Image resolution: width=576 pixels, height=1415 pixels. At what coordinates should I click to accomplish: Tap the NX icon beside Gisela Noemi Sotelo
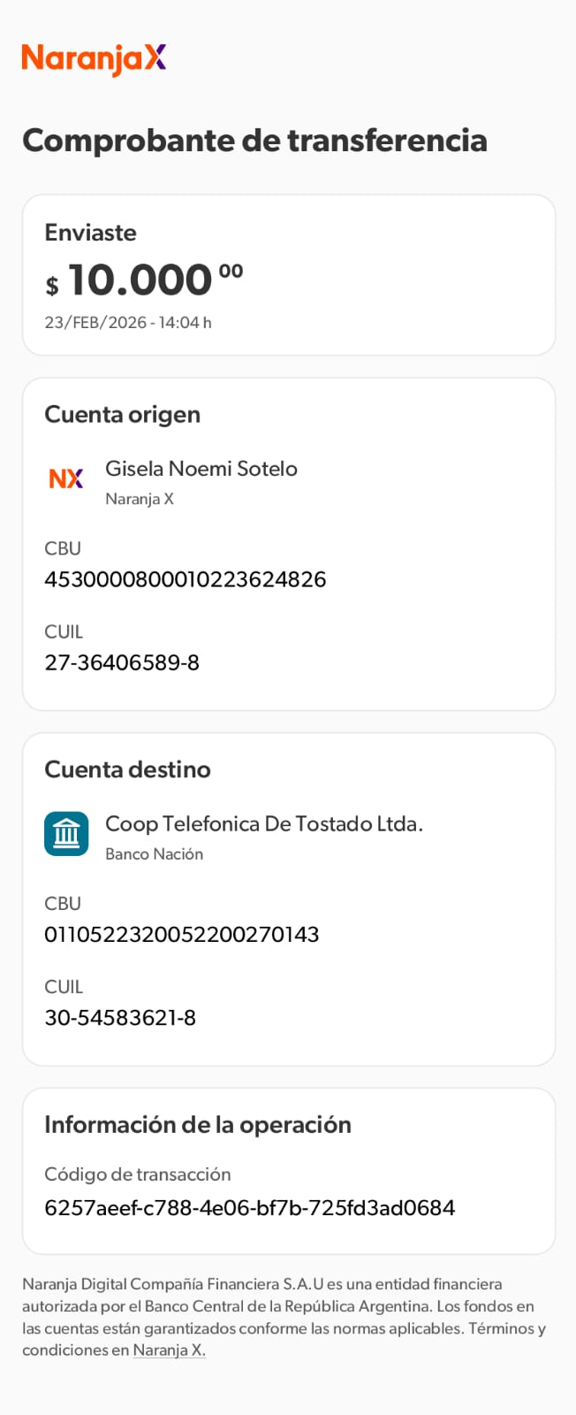coord(66,478)
